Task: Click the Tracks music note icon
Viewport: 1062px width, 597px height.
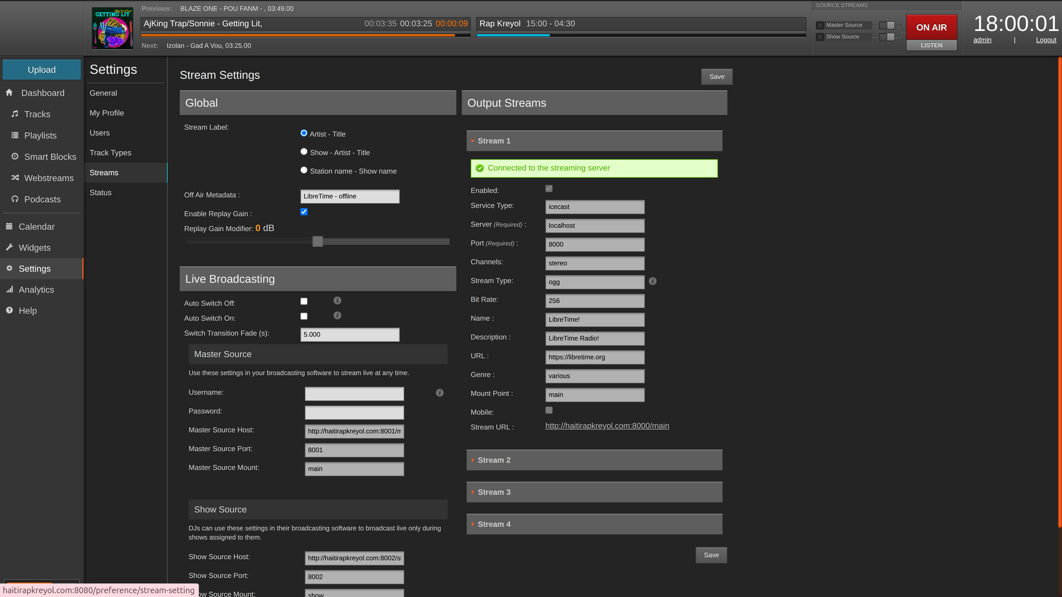Action: click(x=15, y=114)
